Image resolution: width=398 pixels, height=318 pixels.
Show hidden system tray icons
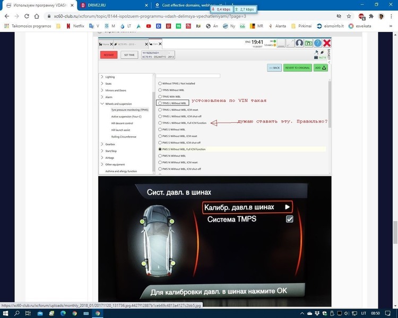click(302, 313)
